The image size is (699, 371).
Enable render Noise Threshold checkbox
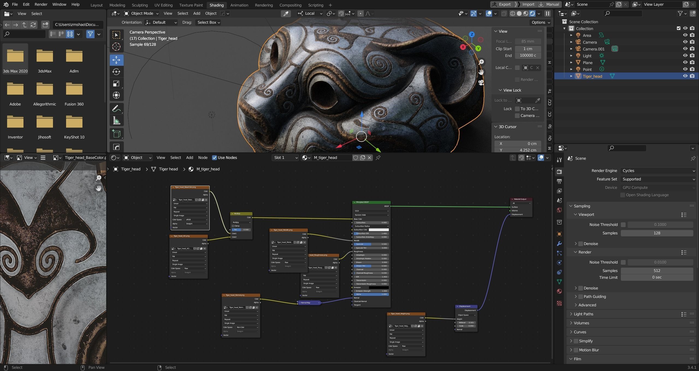[x=623, y=262]
